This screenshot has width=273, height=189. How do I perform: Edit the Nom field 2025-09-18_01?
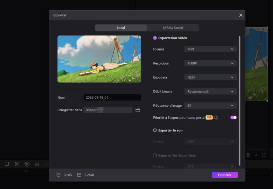(112, 97)
